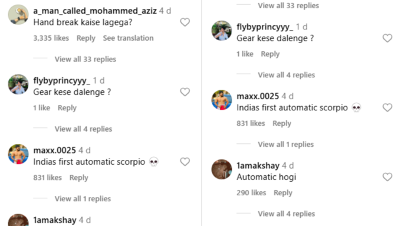401x226 pixels.
Task: Reply to a_man_called_mohammed_aziz comment
Action: click(x=86, y=38)
